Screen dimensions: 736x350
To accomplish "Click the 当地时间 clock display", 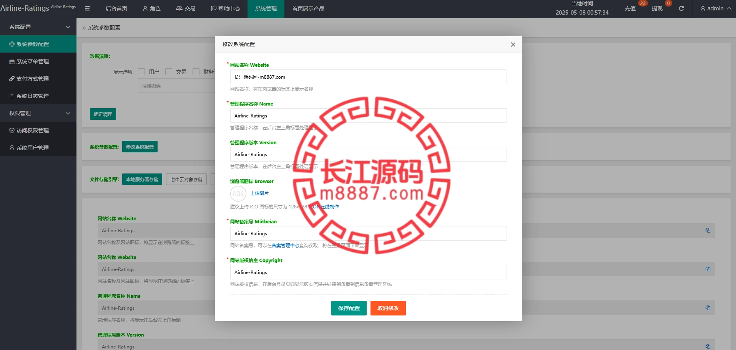I will tap(582, 8).
